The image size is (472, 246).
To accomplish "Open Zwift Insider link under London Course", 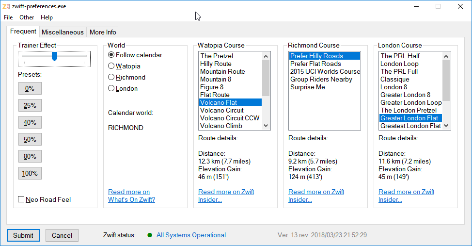I will (407, 196).
